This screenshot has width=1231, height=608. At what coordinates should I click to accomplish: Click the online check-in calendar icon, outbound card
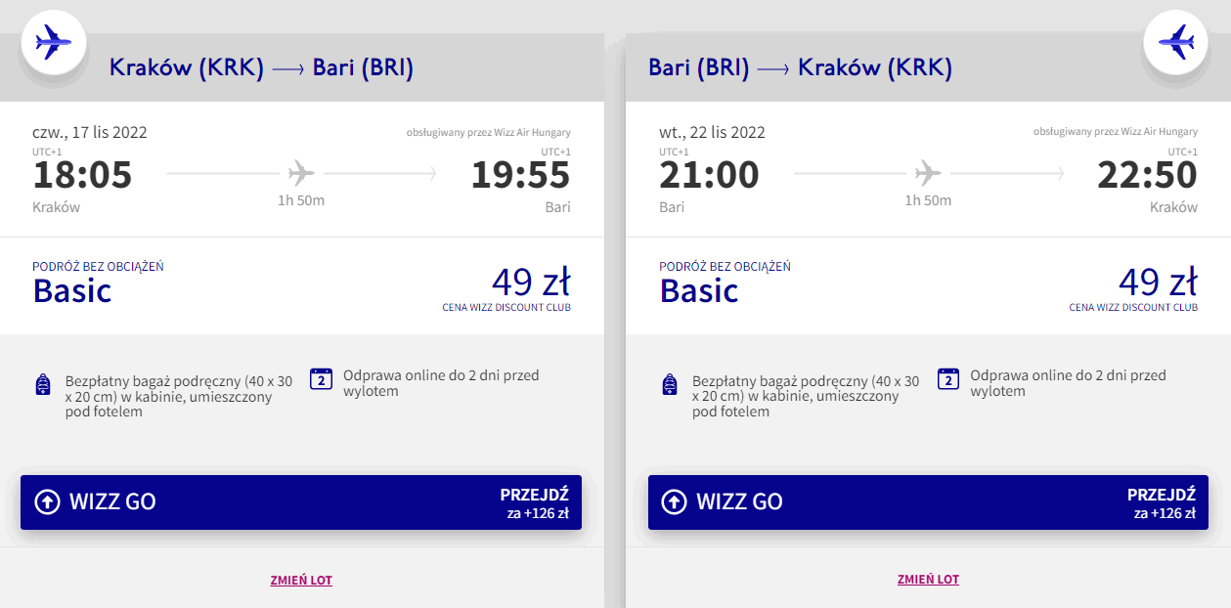(321, 379)
